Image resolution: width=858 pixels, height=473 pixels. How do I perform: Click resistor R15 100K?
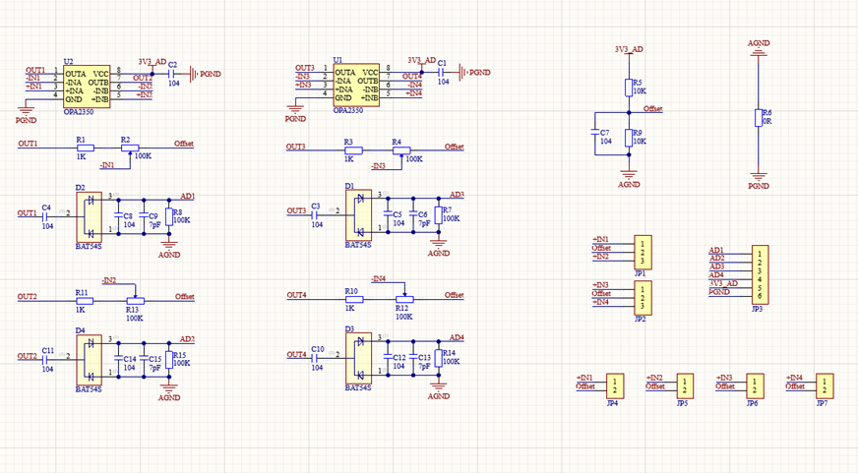pos(169,360)
